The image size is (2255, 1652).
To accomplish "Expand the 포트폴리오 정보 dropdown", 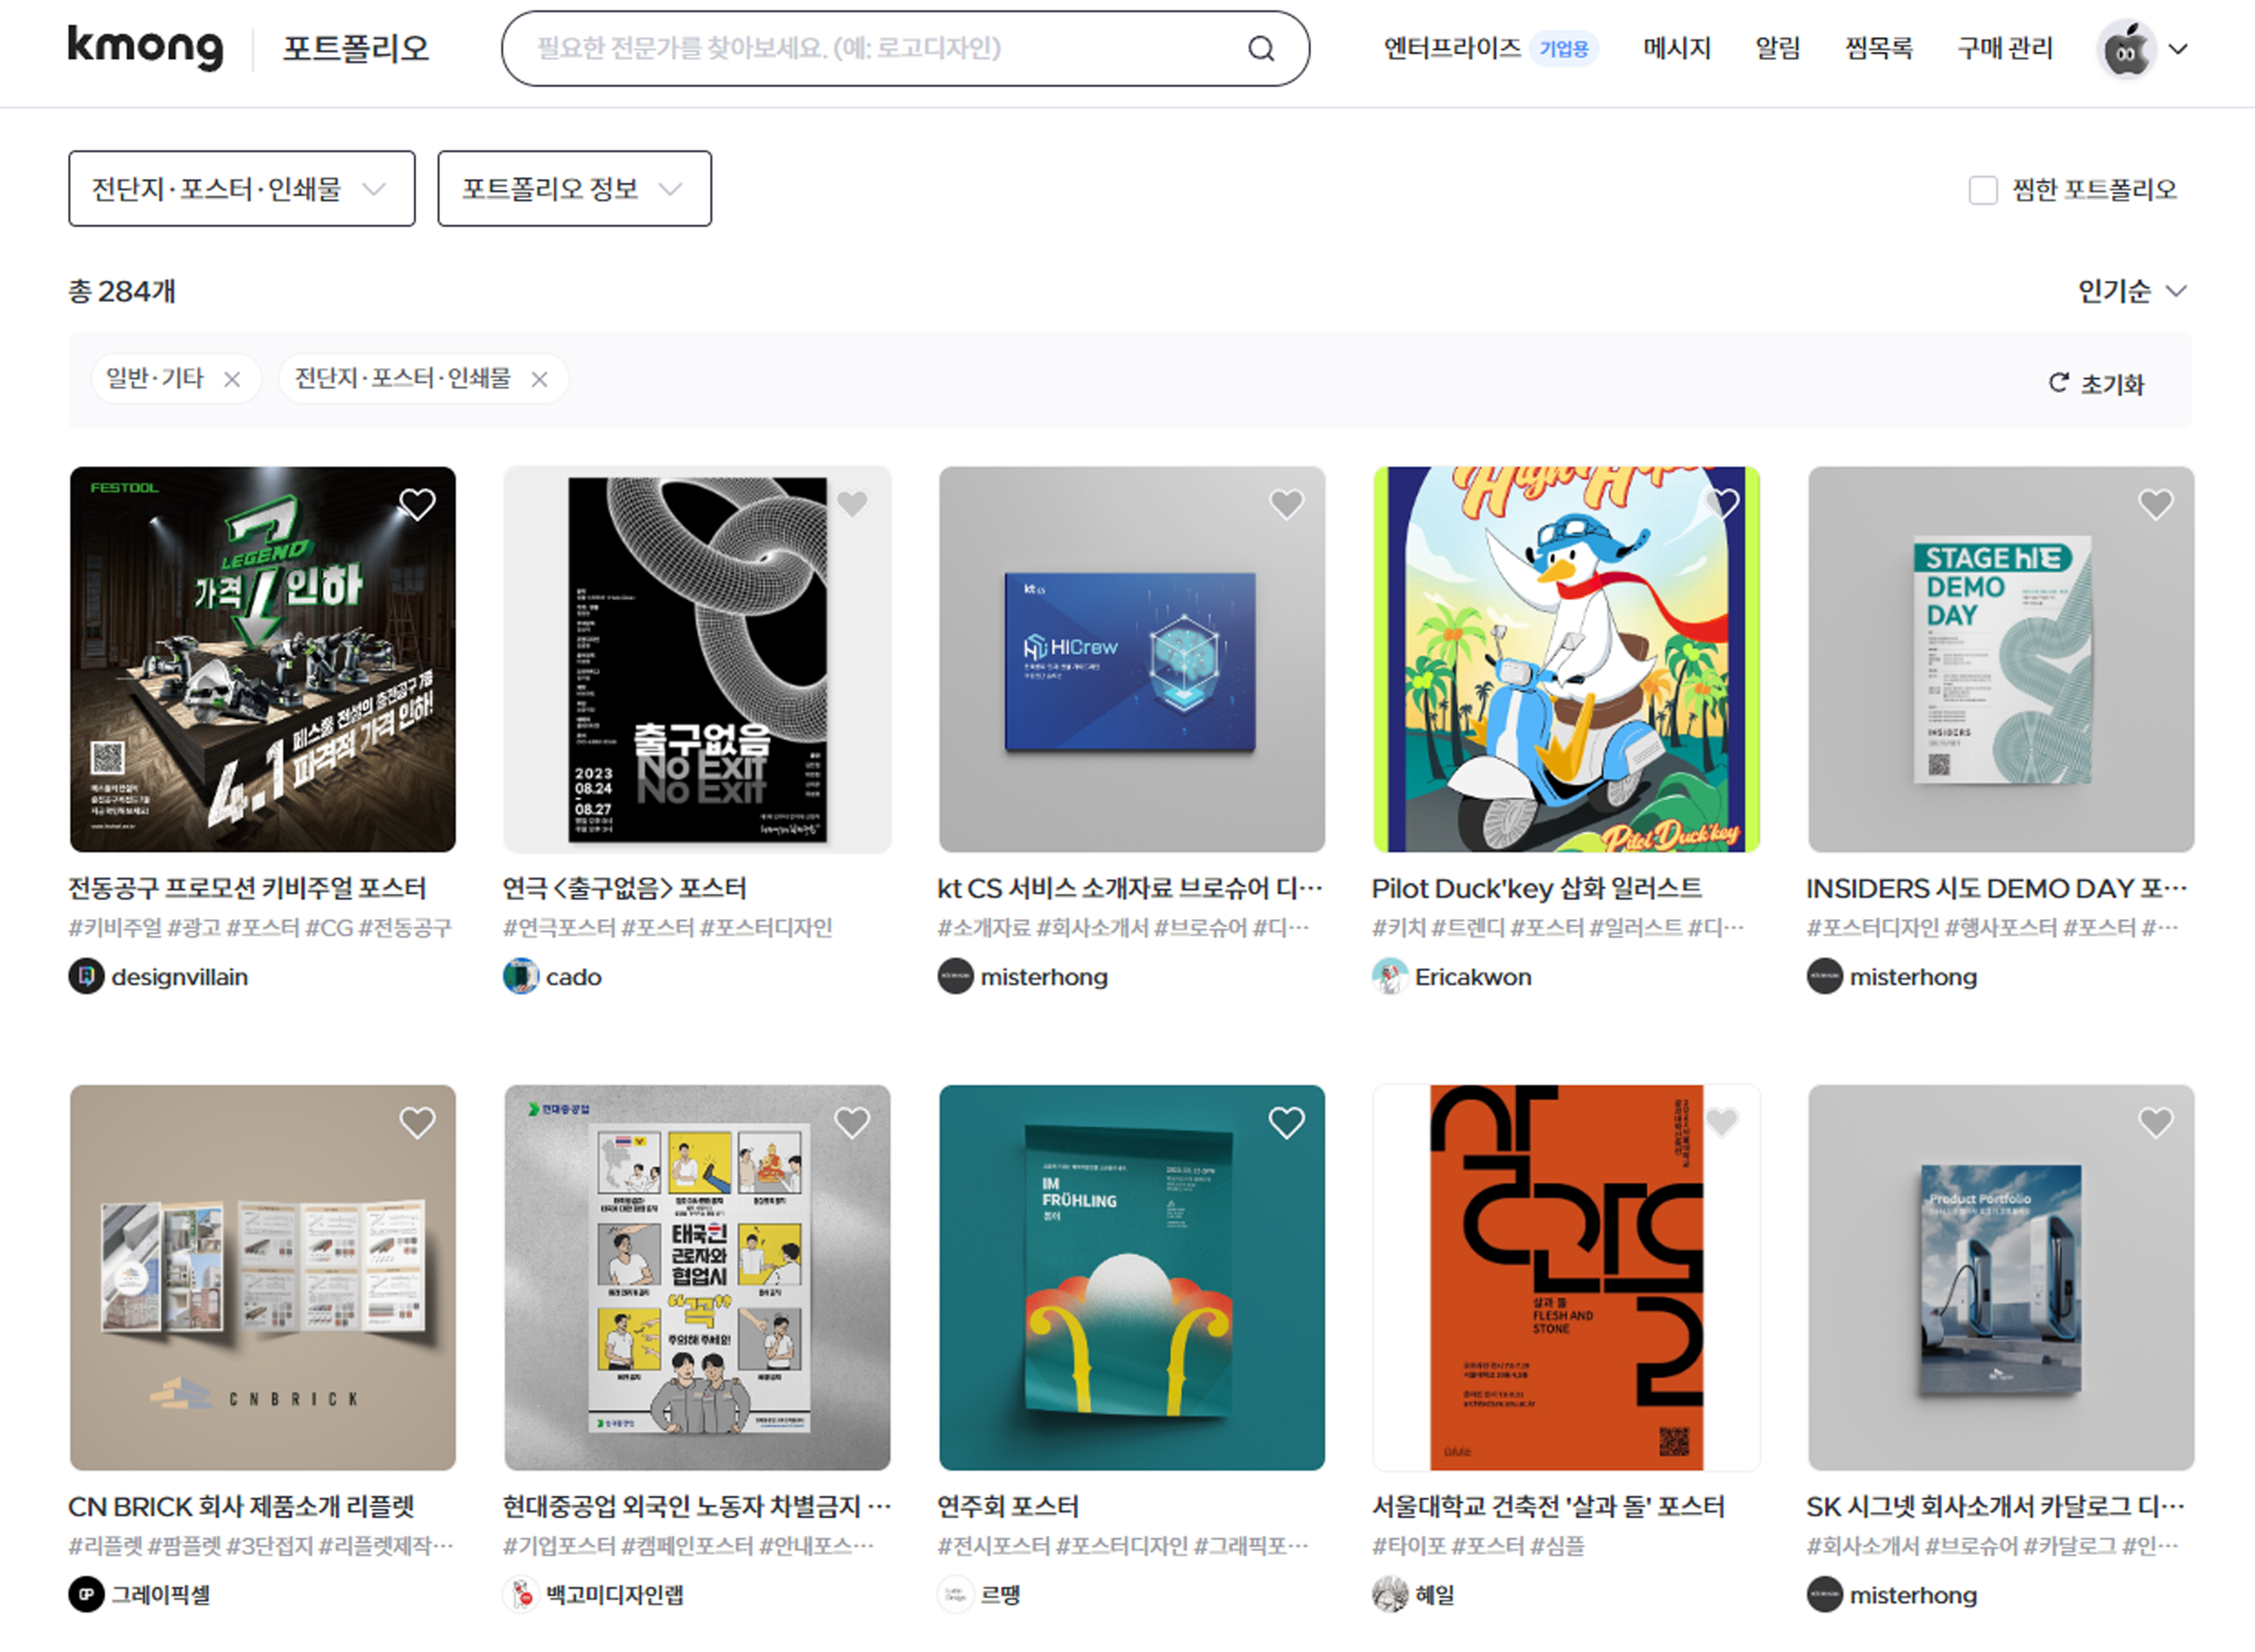I will 573,189.
